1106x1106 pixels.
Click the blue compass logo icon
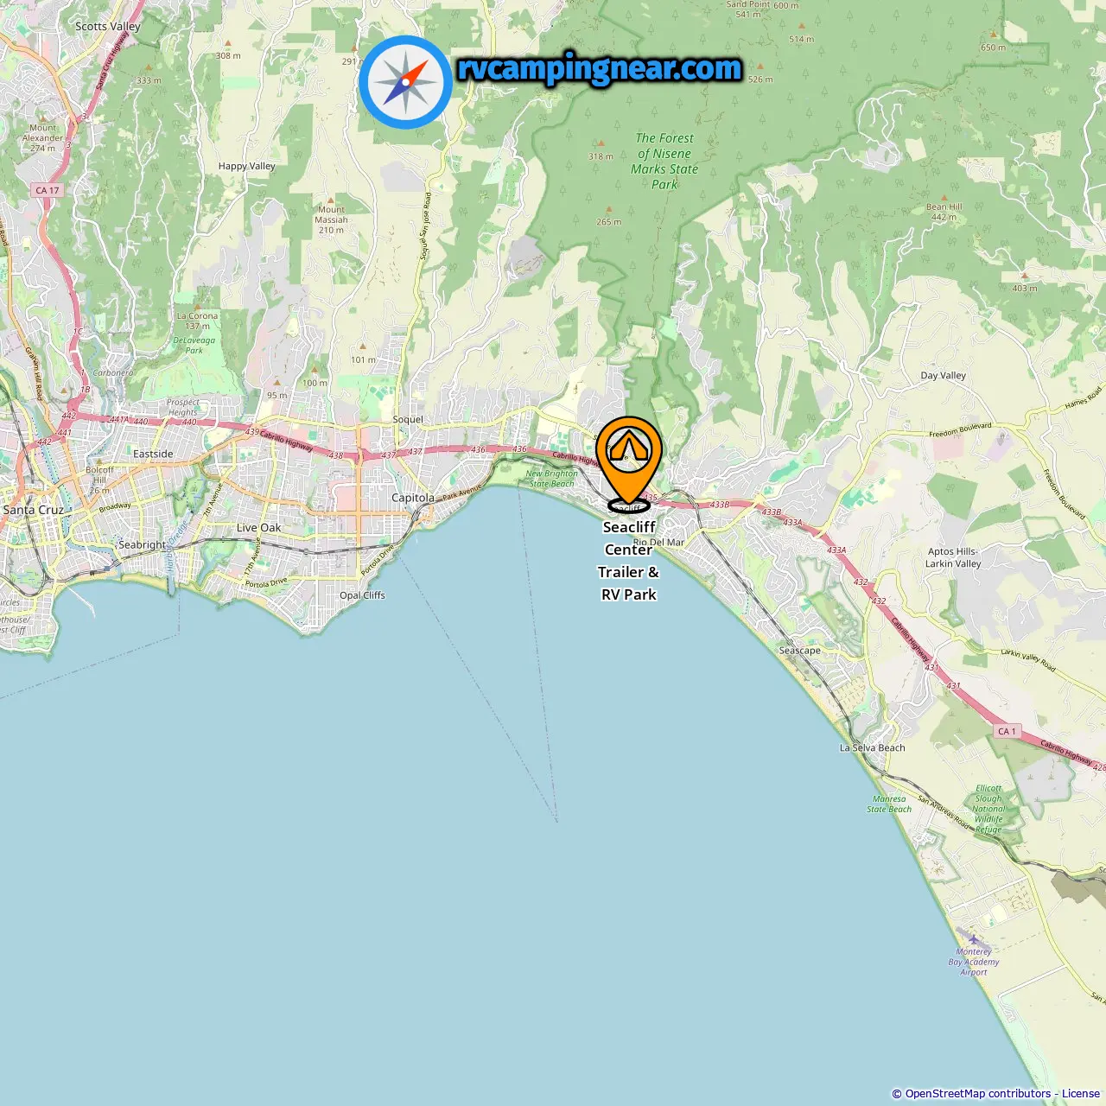coord(405,82)
